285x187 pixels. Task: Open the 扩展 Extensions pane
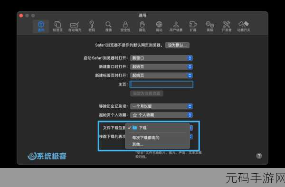tap(193, 26)
